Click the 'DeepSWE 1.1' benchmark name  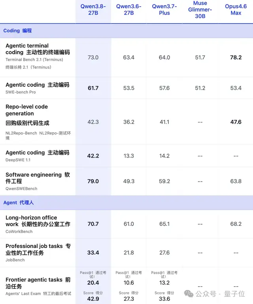pos(18,160)
